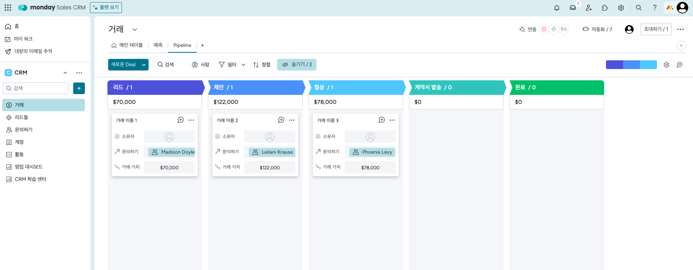Open the inbox tray icon
This screenshot has width=693, height=270.
click(573, 8)
